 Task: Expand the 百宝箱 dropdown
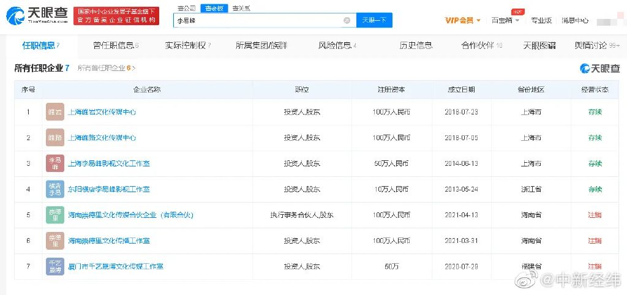(x=505, y=20)
